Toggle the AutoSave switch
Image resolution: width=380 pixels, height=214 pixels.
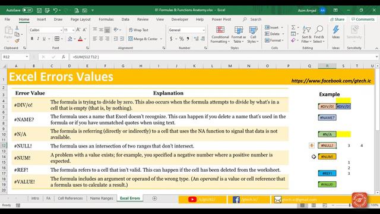coord(27,10)
